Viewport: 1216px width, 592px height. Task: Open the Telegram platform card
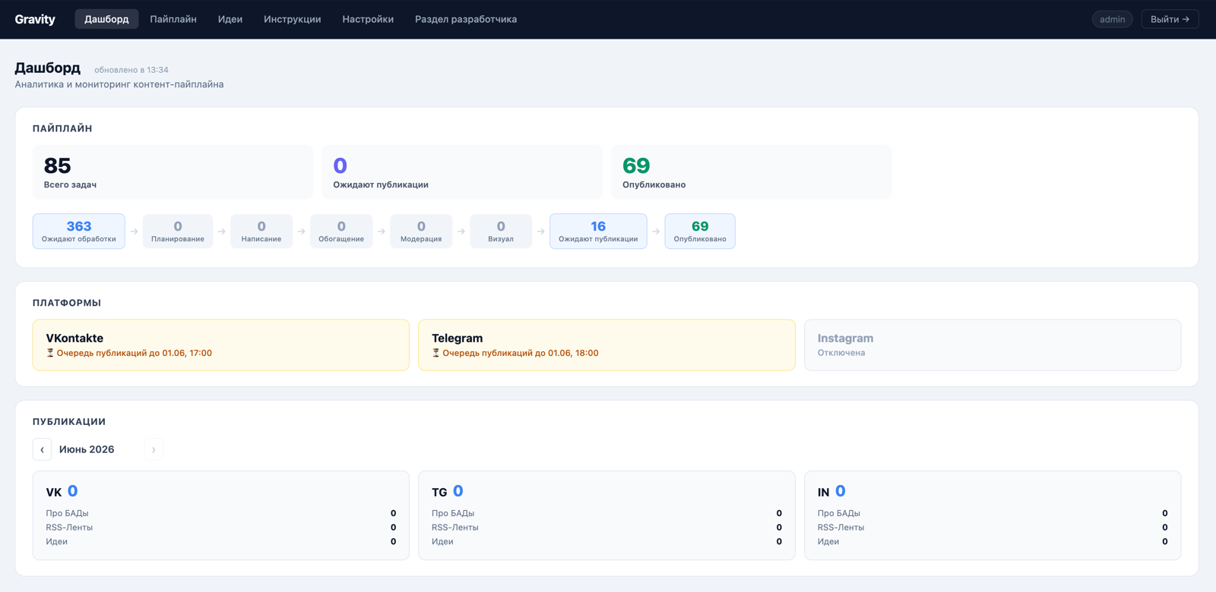[606, 345]
